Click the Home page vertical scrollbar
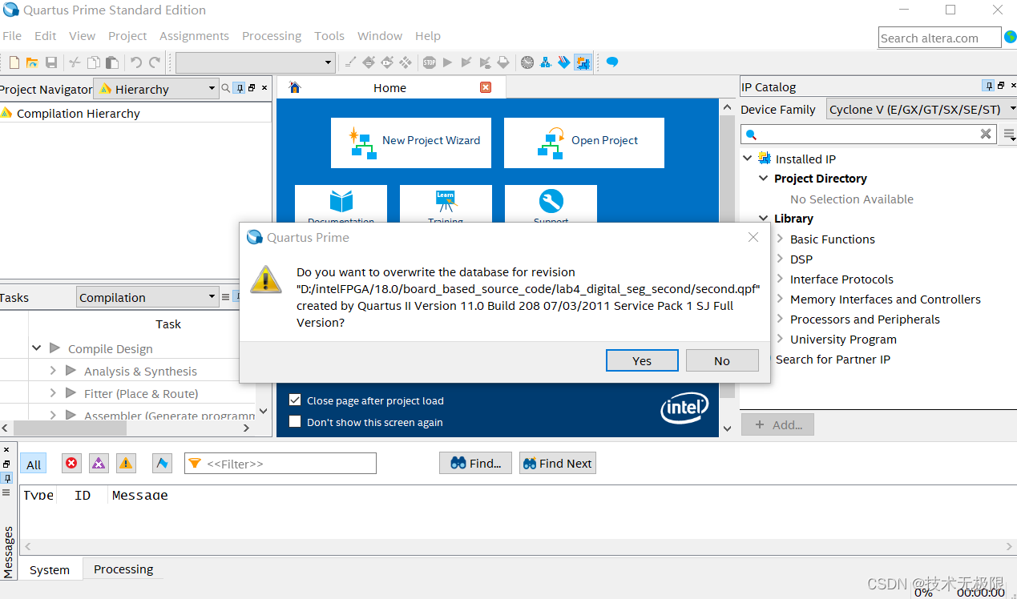Screen dimensions: 1017x599 pyautogui.click(x=727, y=268)
